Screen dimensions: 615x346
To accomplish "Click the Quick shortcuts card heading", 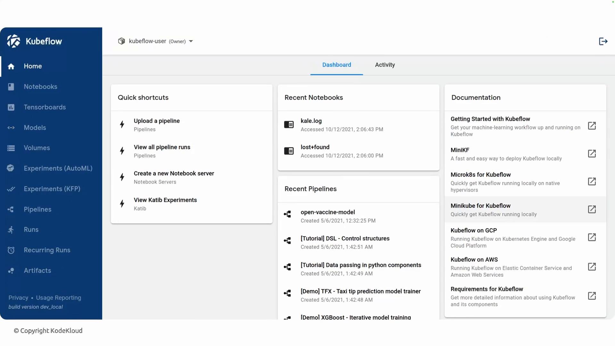I will 143,98.
